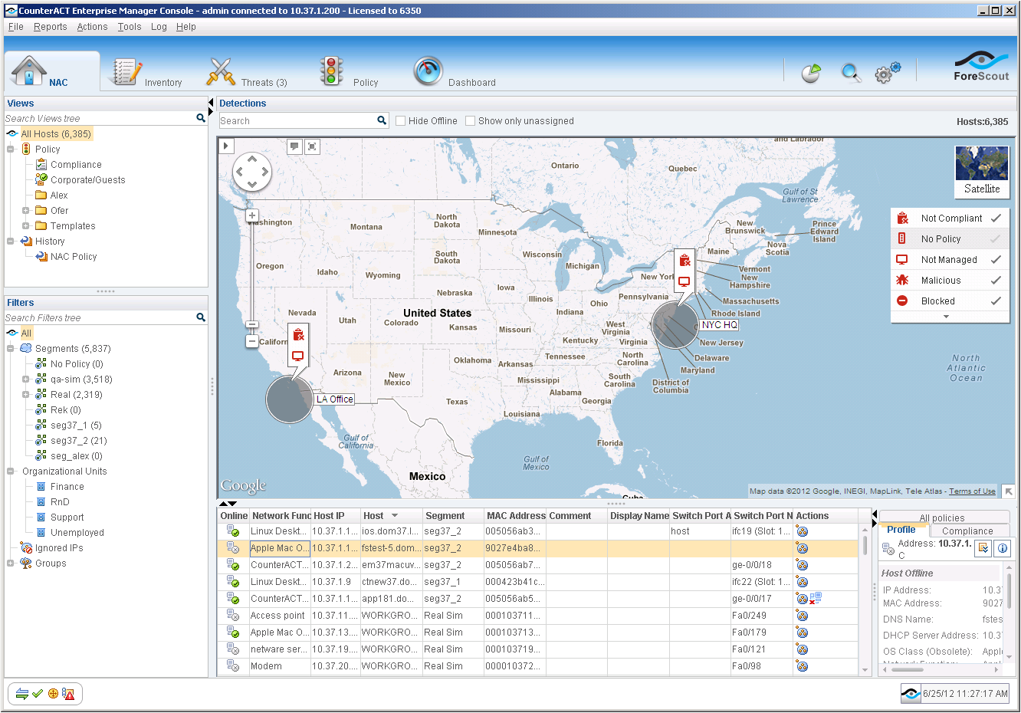Enable Show only unassigned checkbox
The image size is (1021, 713).
[x=470, y=120]
